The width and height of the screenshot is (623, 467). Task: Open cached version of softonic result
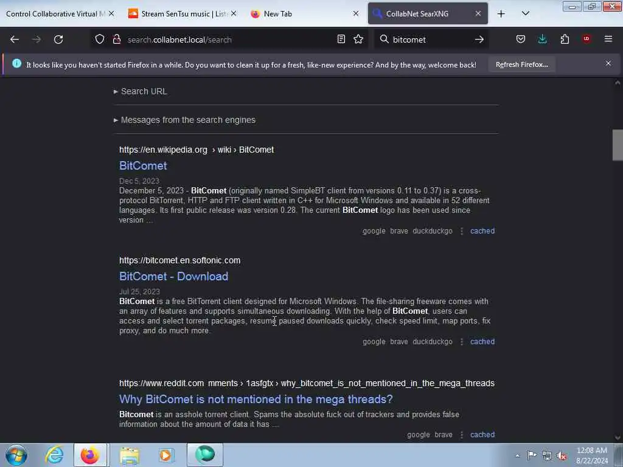tap(482, 342)
